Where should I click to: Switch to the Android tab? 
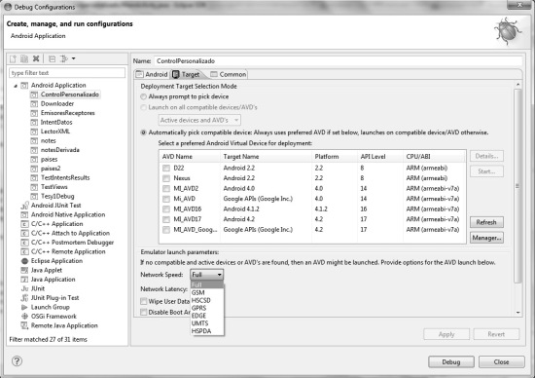tap(152, 74)
